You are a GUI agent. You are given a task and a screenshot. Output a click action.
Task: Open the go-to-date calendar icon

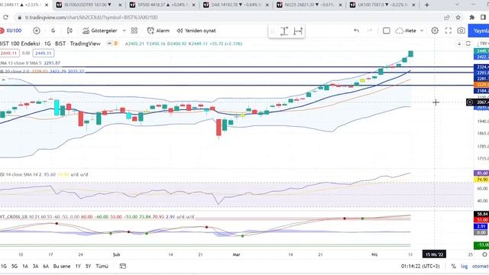tap(123, 267)
